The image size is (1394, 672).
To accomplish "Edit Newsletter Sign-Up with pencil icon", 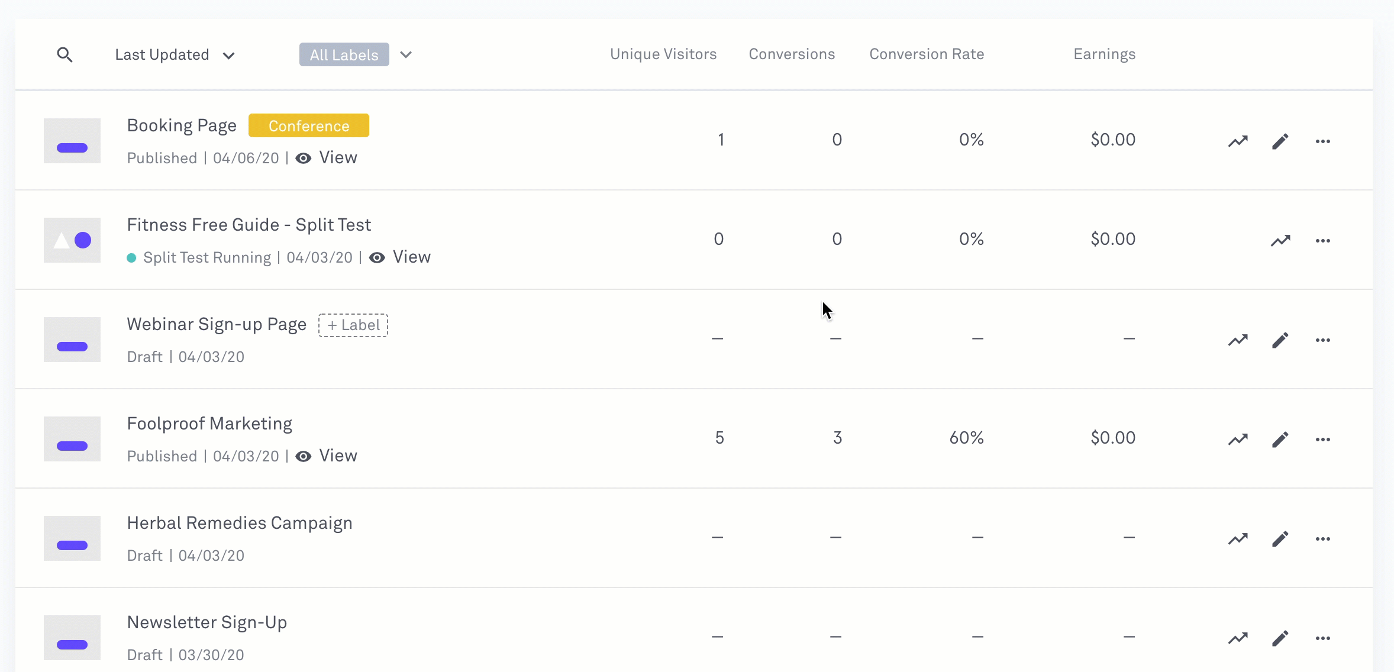I will 1280,638.
